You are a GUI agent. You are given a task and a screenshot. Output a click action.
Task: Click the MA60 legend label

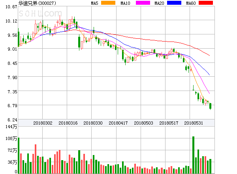pyautogui.click(x=191, y=3)
